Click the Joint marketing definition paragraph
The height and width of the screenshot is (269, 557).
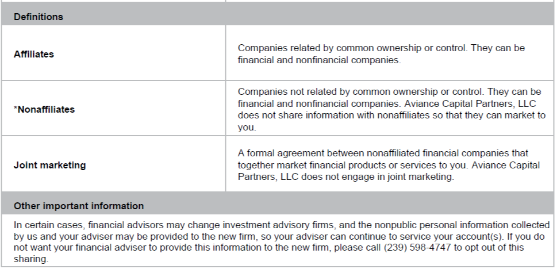pos(389,165)
